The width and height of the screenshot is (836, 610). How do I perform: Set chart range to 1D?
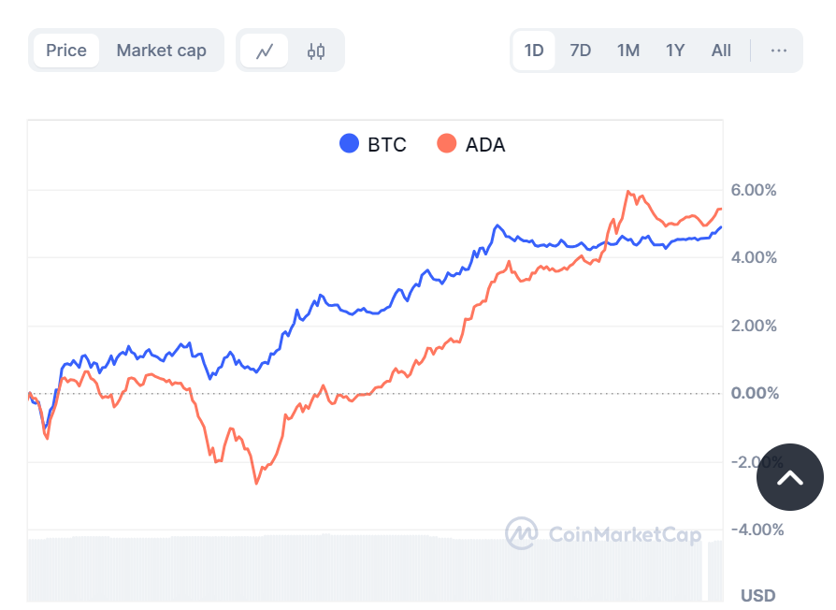pos(534,51)
